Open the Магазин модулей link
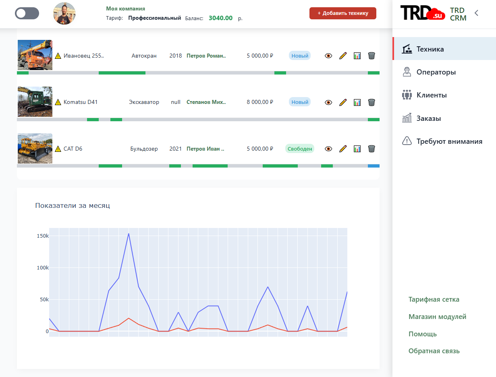 (x=437, y=317)
